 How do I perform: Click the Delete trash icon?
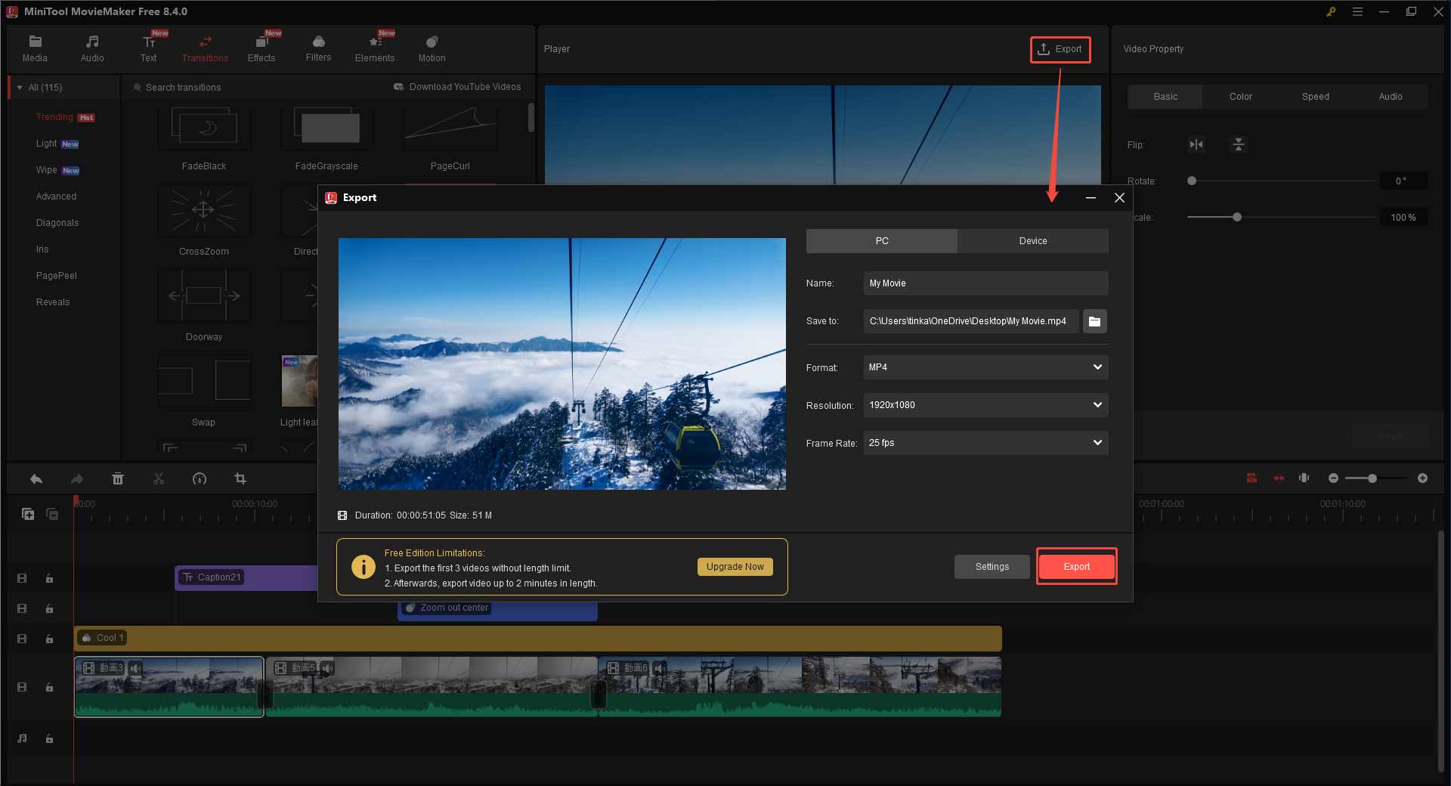click(118, 478)
